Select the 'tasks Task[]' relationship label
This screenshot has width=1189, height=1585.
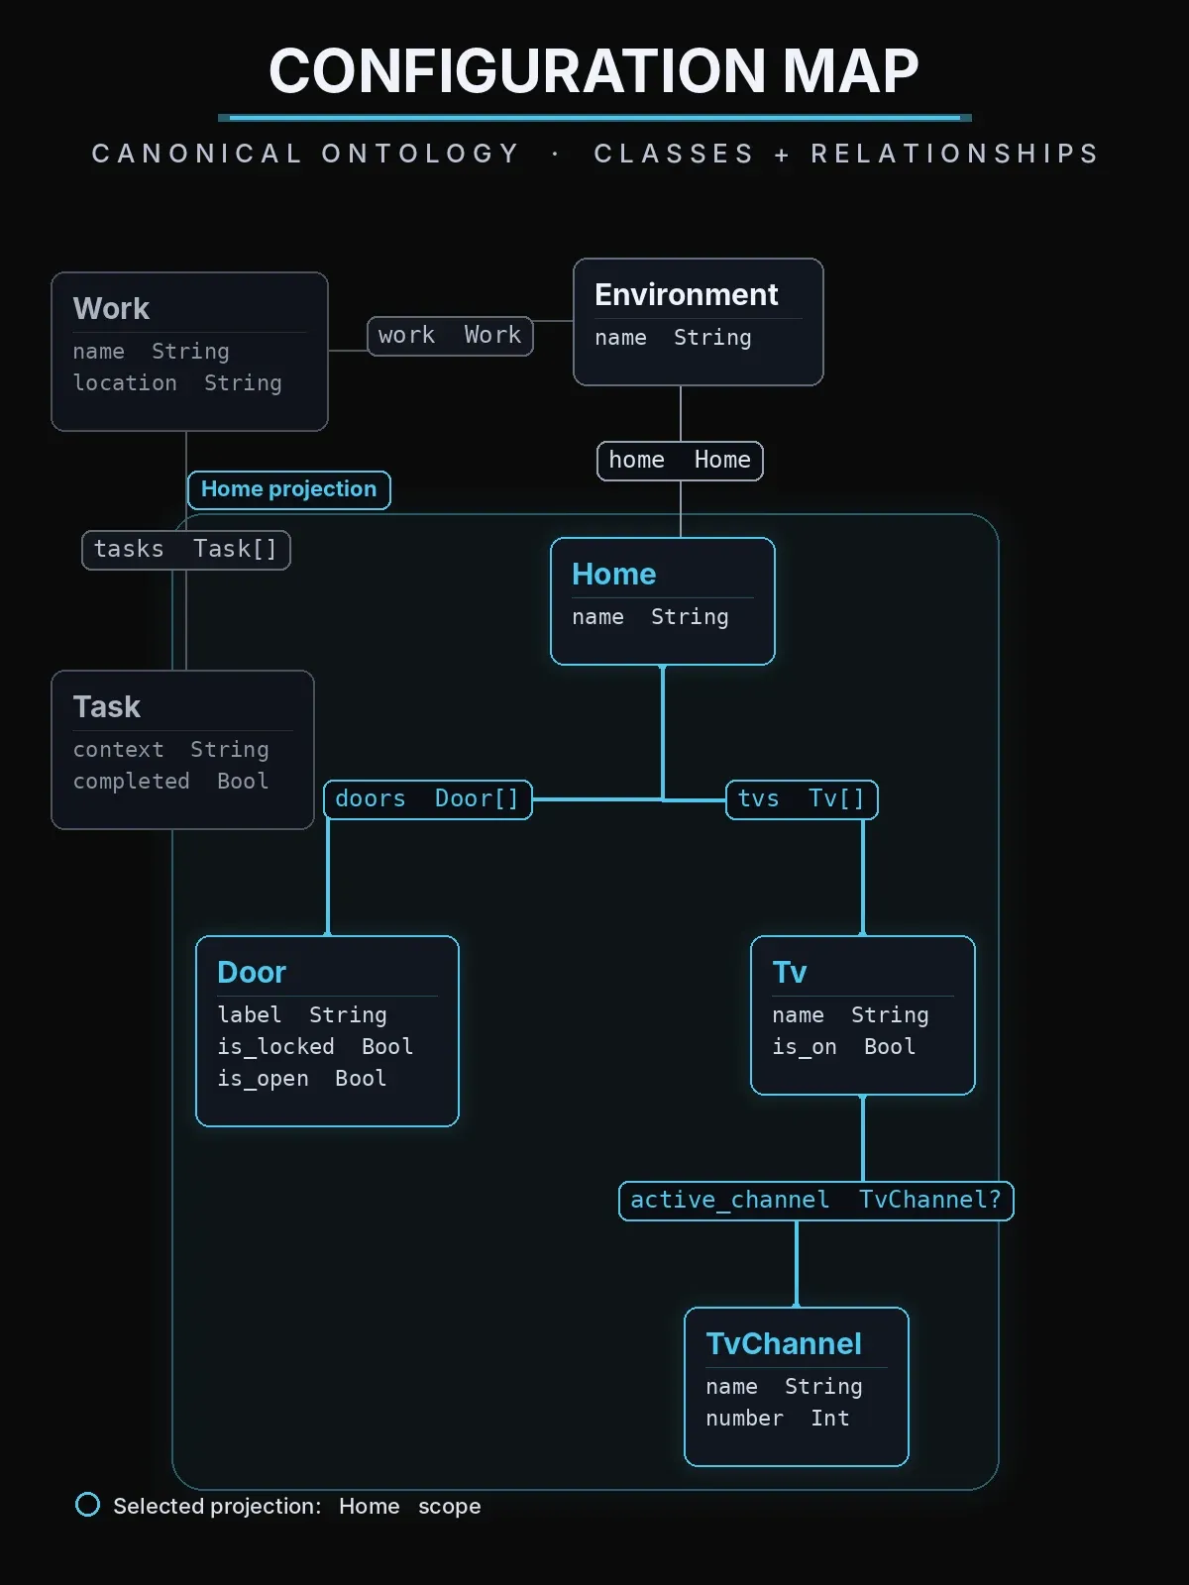[x=186, y=550]
